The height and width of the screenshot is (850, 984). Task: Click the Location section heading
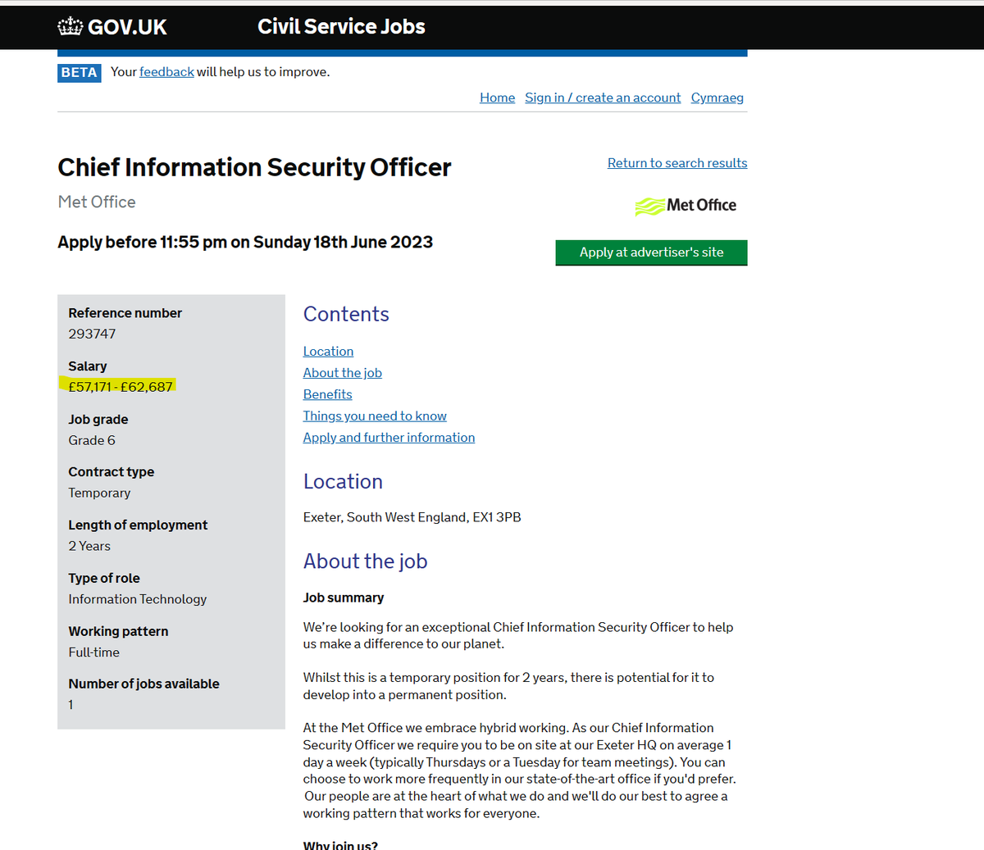click(x=343, y=481)
